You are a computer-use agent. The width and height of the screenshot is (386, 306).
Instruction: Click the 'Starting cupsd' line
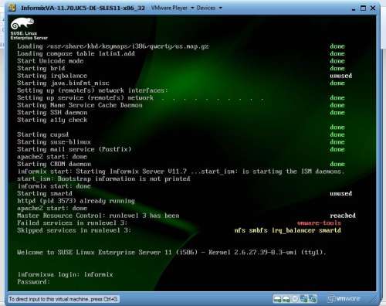42,134
